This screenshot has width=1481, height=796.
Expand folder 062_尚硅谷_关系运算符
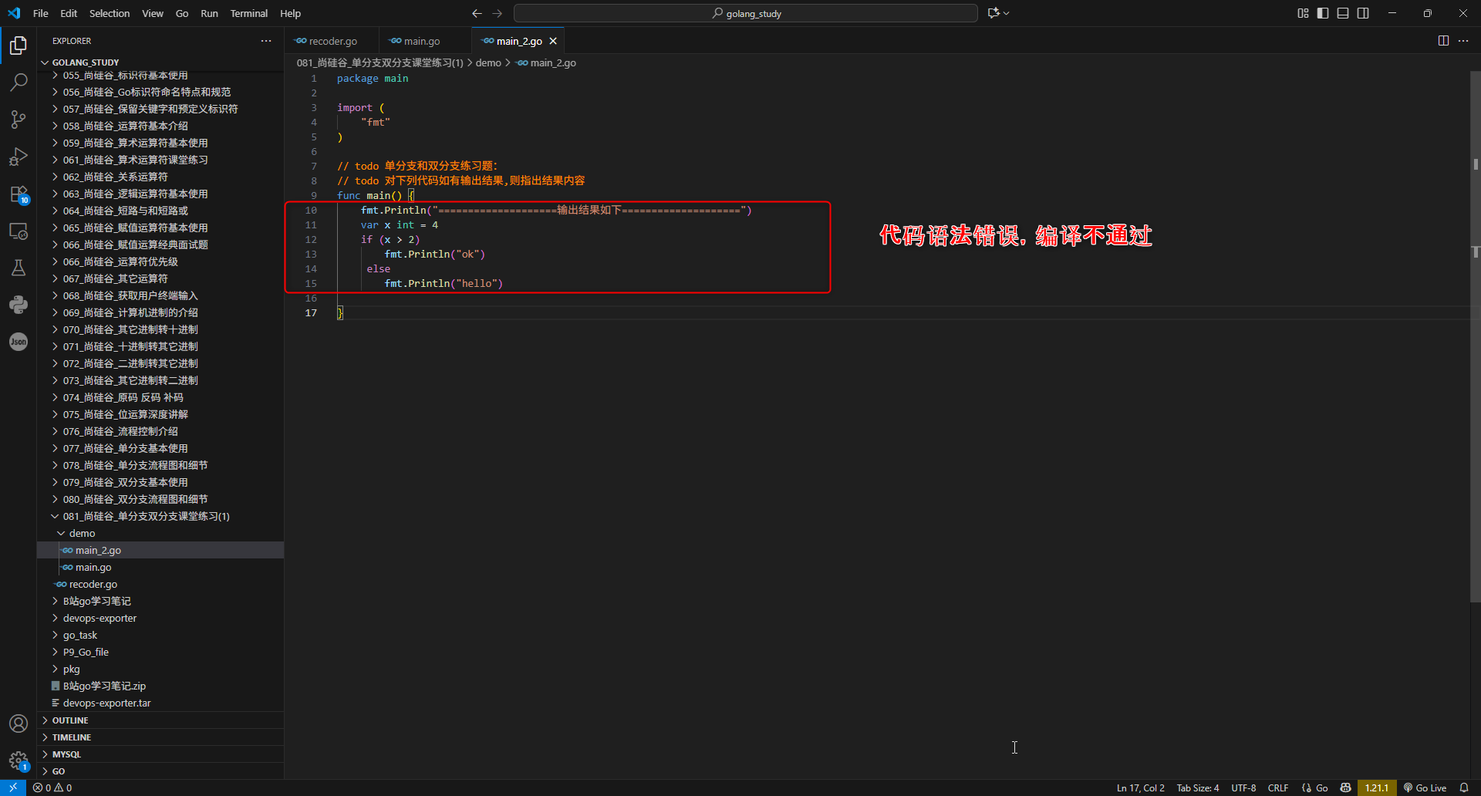click(x=160, y=177)
